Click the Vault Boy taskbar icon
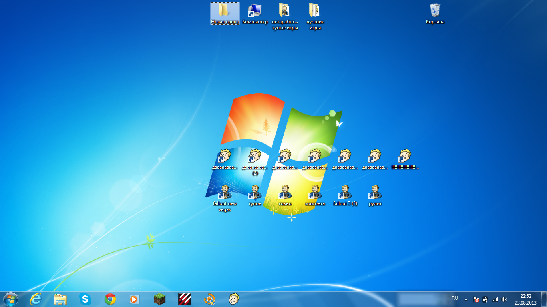 click(x=234, y=299)
